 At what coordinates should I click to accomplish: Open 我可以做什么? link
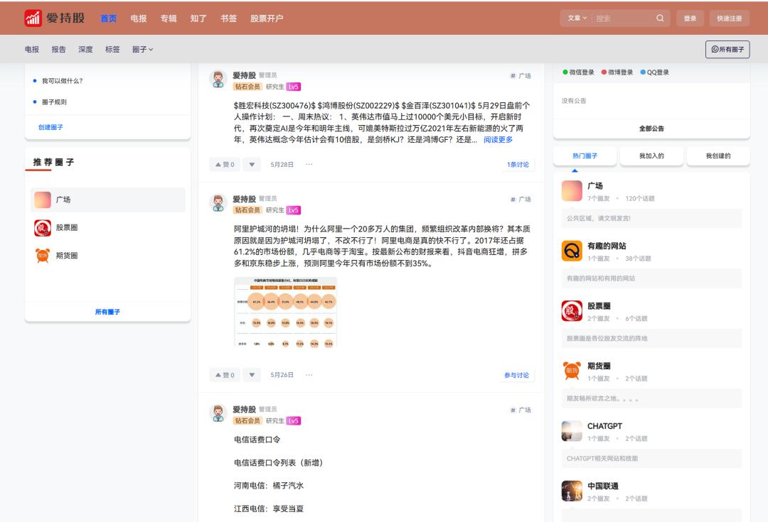[x=62, y=81]
